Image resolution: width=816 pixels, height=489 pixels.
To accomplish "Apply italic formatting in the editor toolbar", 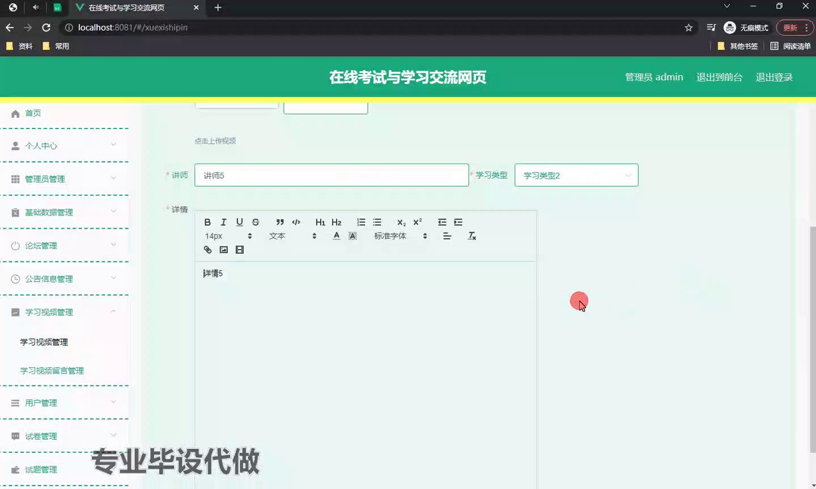I will pos(223,222).
